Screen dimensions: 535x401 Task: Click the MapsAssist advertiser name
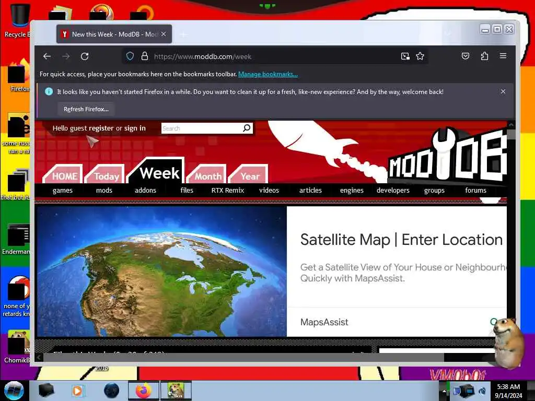pos(324,322)
